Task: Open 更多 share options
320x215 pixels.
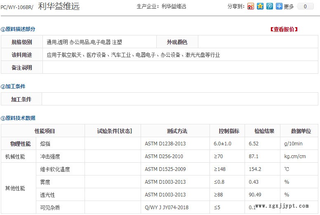Action: pos(289,7)
